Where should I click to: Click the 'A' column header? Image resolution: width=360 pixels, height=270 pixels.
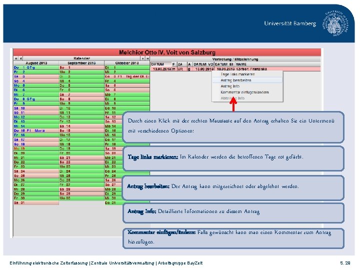coord(189,64)
